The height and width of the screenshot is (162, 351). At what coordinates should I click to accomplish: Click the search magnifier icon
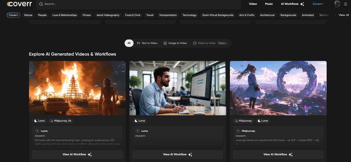41,4
